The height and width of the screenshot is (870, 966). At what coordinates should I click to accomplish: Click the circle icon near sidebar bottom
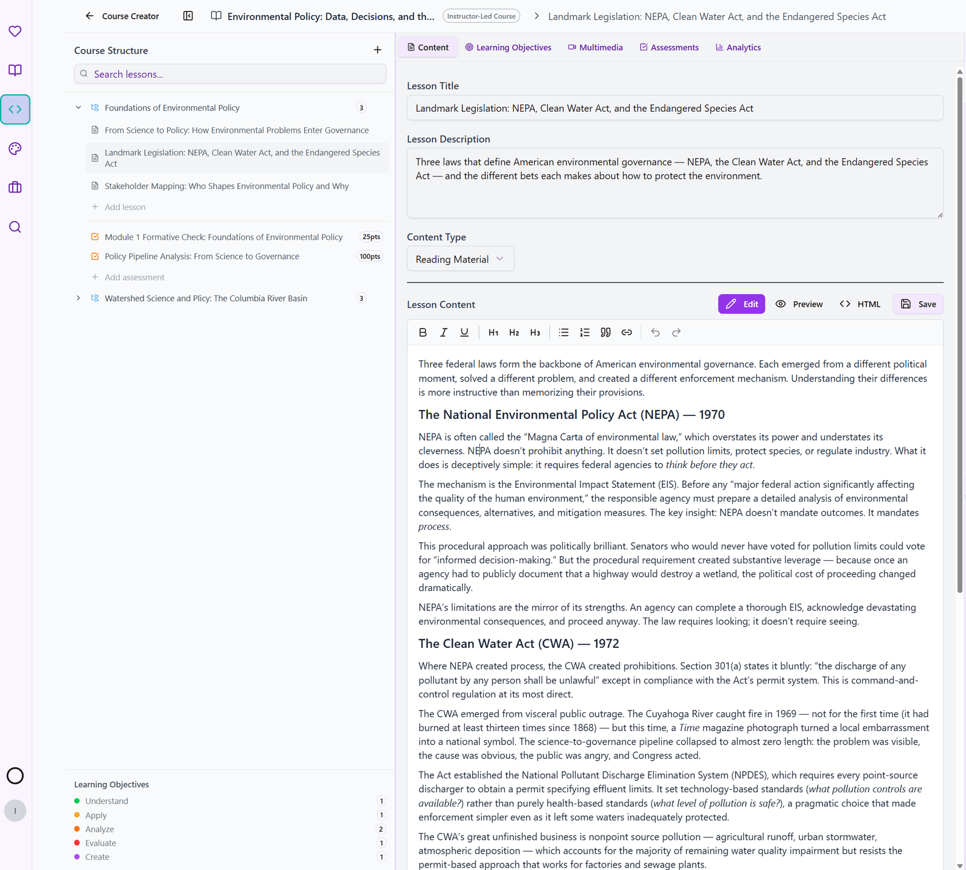click(x=15, y=776)
